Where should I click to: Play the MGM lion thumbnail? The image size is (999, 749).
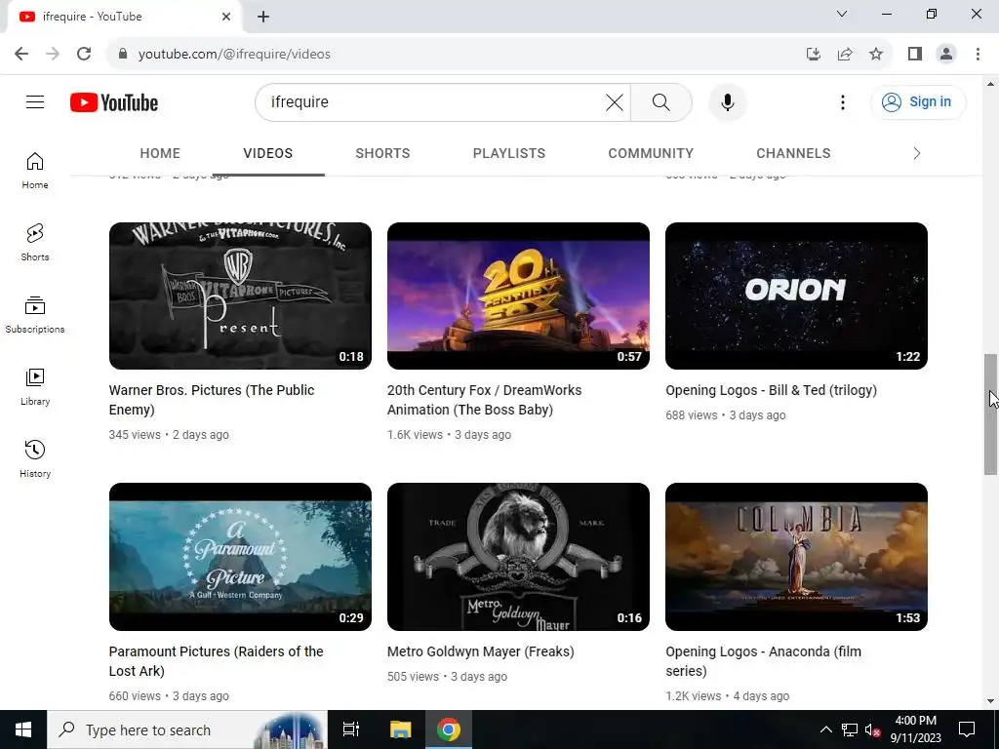(x=518, y=557)
